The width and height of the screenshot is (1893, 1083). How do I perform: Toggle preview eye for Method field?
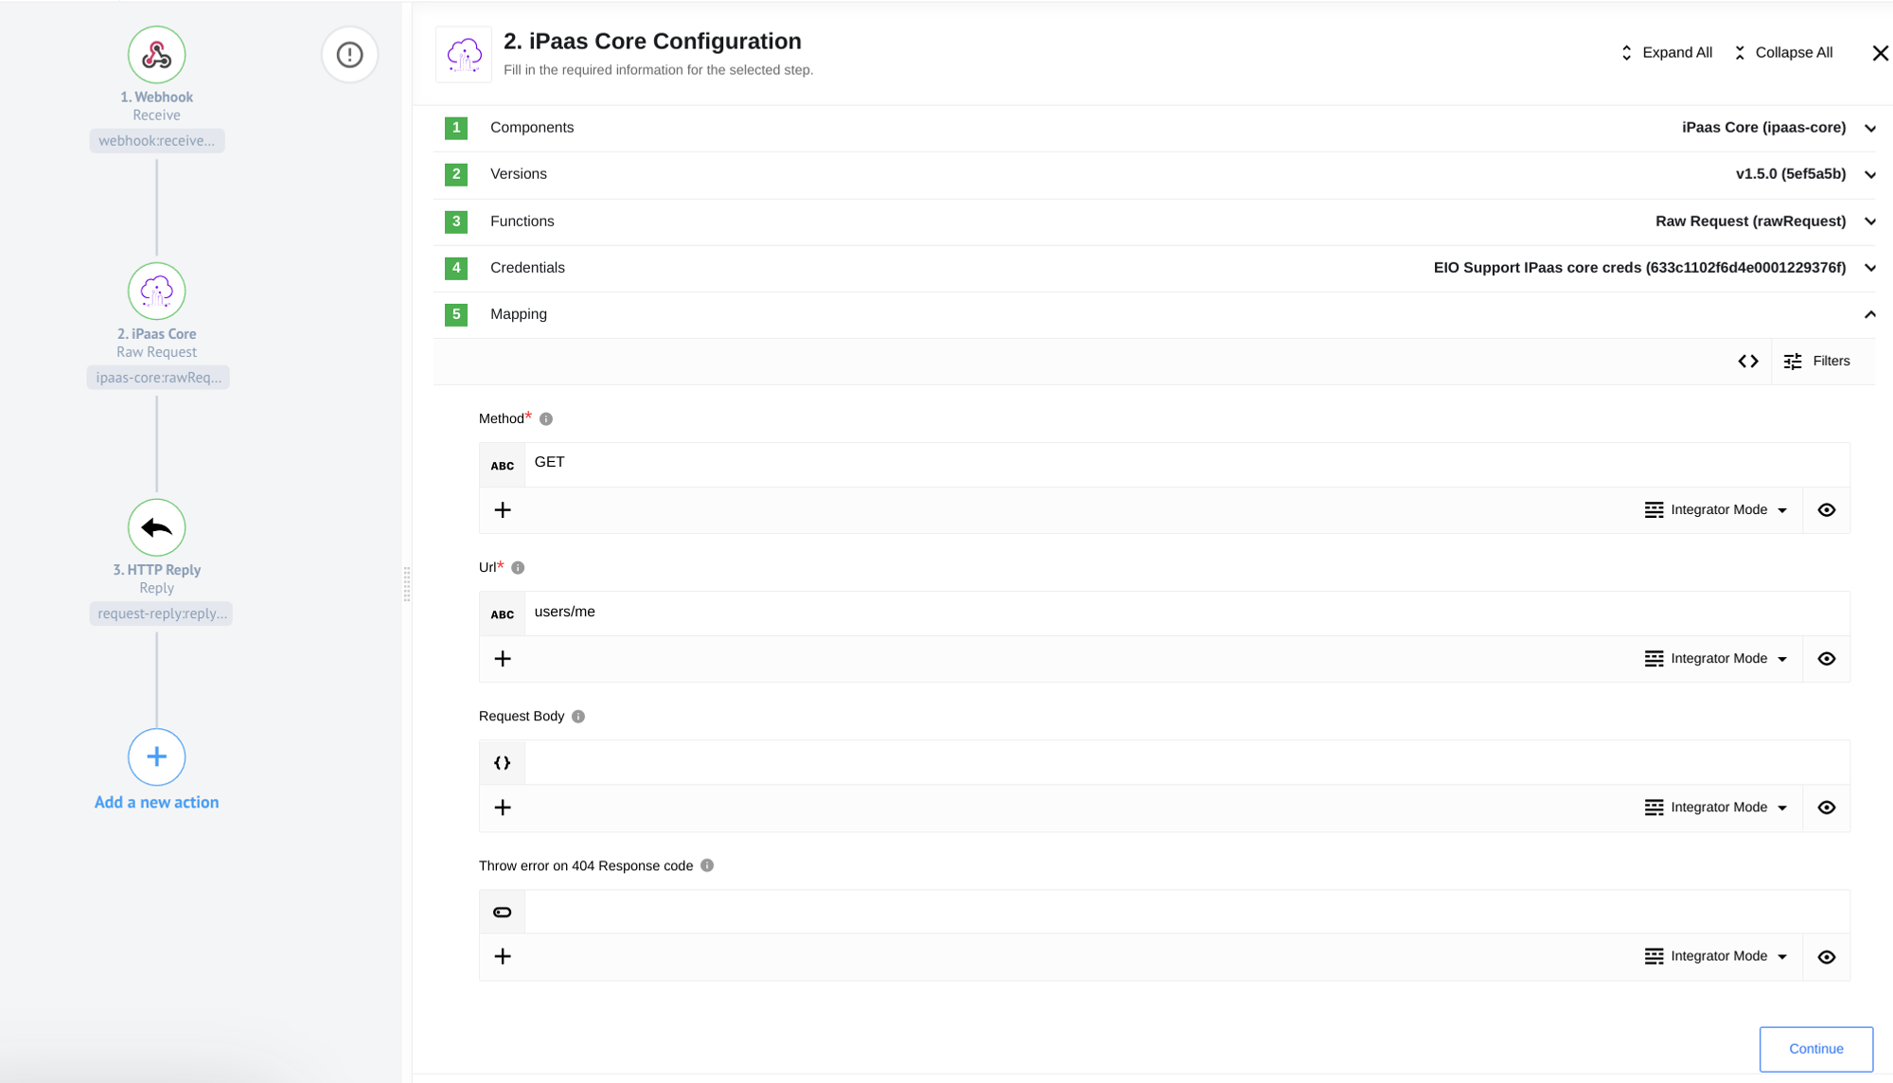coord(1827,509)
